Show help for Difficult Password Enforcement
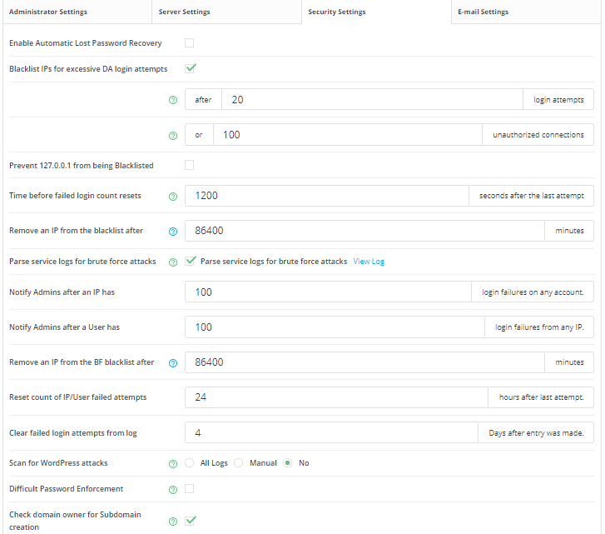Image resolution: width=605 pixels, height=534 pixels. 173,490
